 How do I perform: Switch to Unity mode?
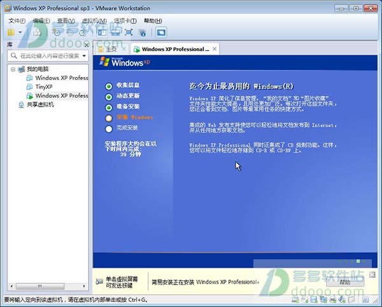click(142, 32)
